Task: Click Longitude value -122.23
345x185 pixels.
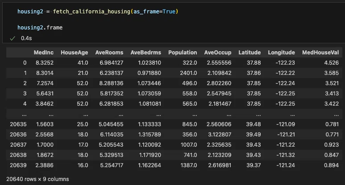Action: [x=285, y=62]
